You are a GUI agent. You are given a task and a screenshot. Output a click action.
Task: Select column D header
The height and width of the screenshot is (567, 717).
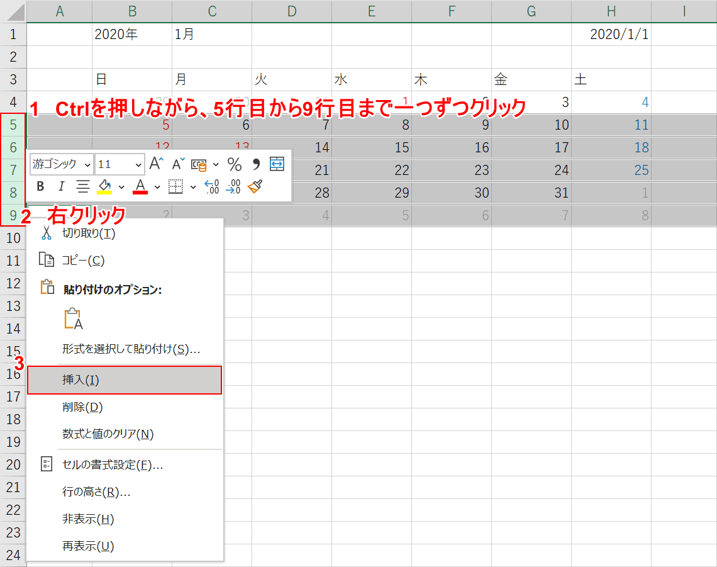click(x=292, y=11)
